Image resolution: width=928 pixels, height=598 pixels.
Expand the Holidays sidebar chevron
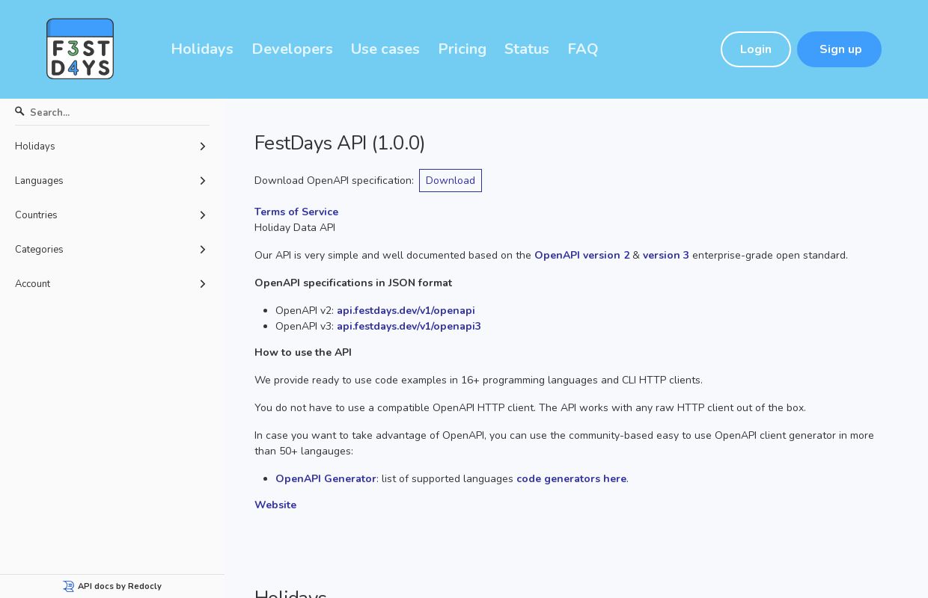tap(203, 147)
